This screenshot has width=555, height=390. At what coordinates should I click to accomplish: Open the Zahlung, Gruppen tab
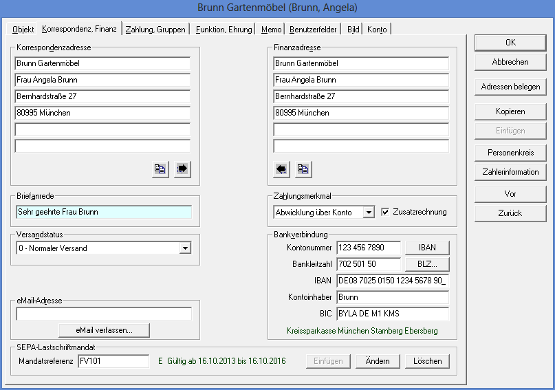[x=155, y=30]
